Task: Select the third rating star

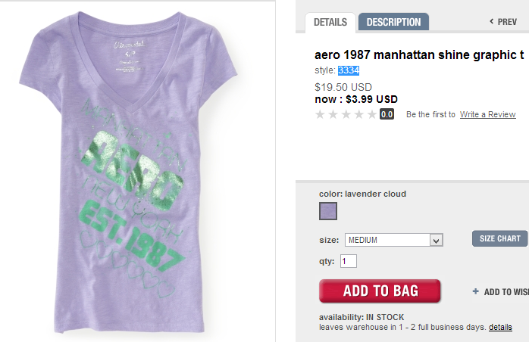Action: 346,114
